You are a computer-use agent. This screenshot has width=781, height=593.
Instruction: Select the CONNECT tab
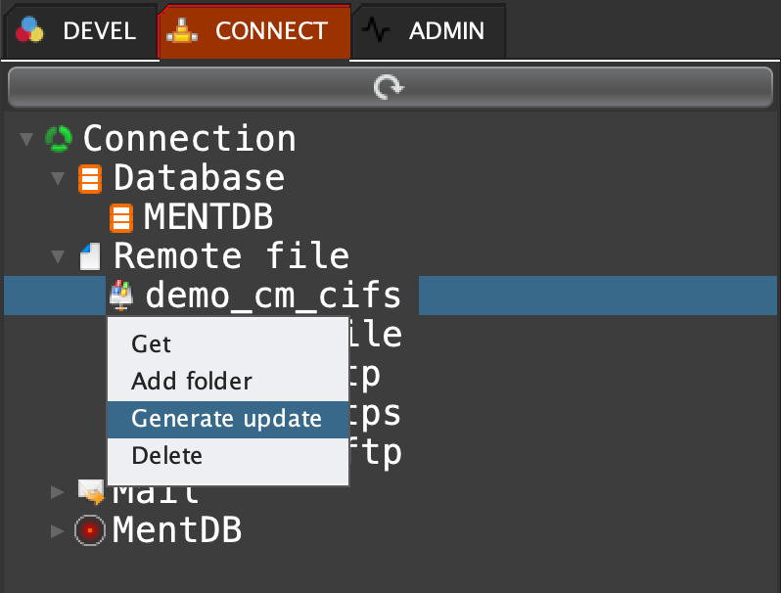tap(253, 30)
